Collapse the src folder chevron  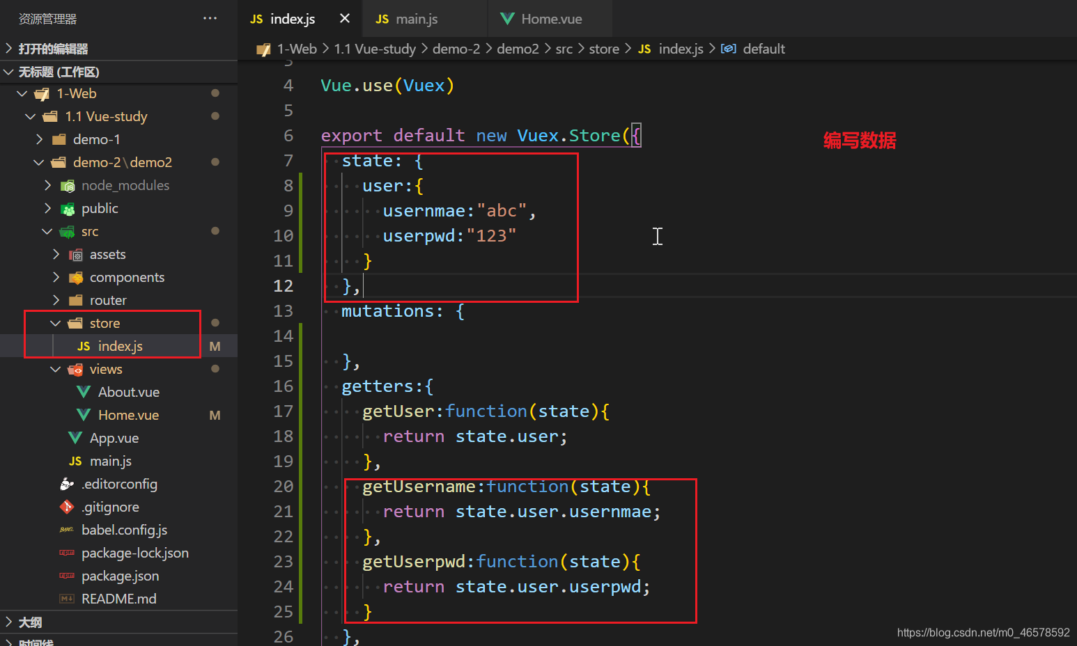coord(47,231)
